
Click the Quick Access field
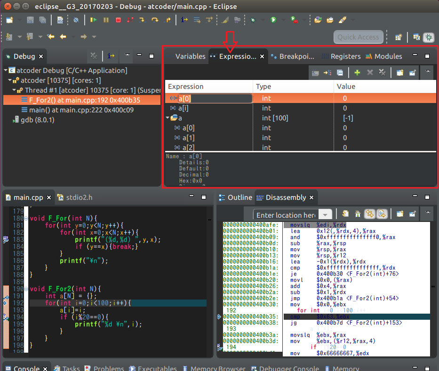click(358, 37)
